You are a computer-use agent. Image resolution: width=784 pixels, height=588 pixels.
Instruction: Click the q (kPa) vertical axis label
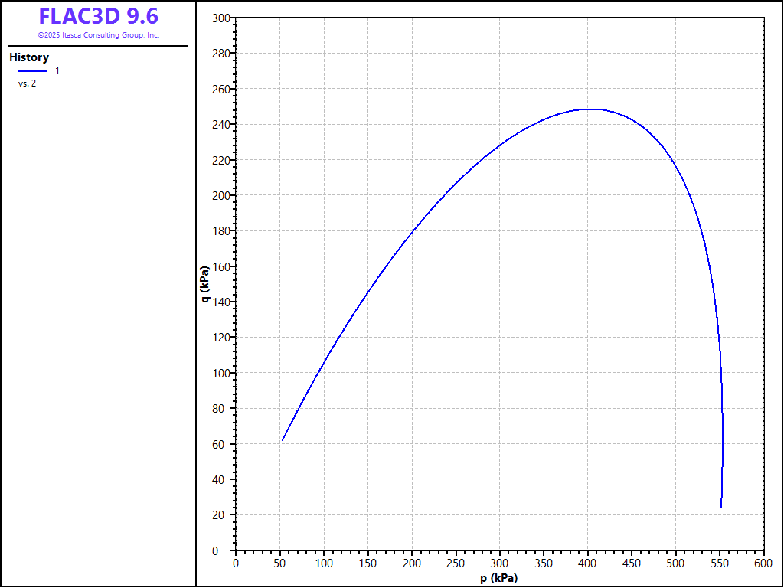204,284
